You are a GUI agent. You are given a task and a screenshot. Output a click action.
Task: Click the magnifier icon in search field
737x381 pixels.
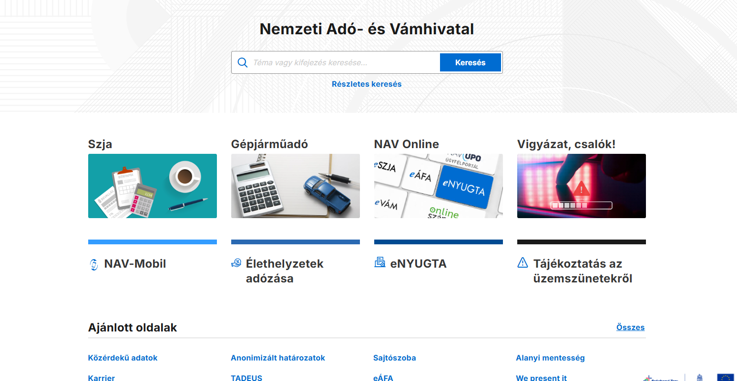pyautogui.click(x=242, y=63)
